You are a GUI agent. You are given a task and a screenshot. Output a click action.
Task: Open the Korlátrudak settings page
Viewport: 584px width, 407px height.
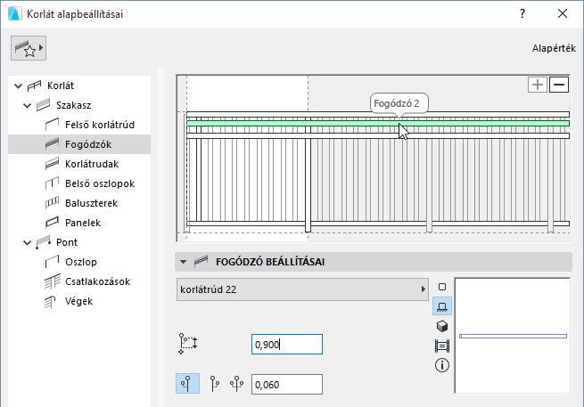click(x=79, y=164)
